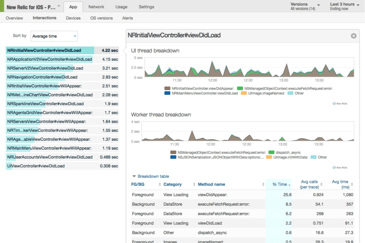Open the Sort by Average time dropdown

[x=54, y=36]
